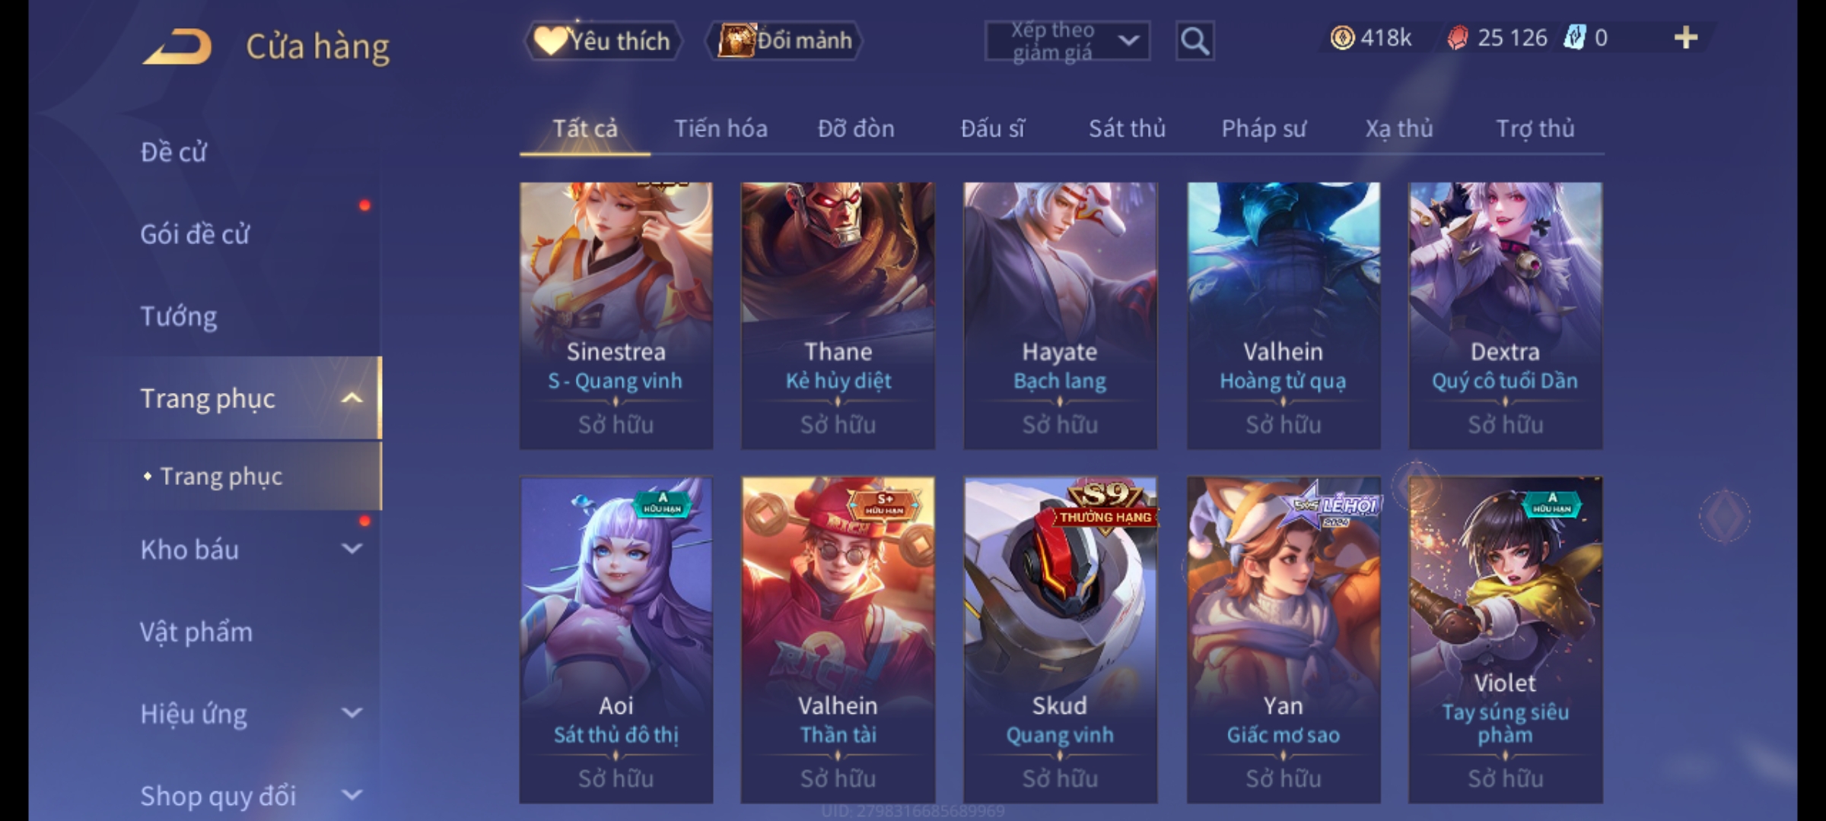Open the Yêu thích heart favorites
The width and height of the screenshot is (1826, 821).
[x=602, y=40]
